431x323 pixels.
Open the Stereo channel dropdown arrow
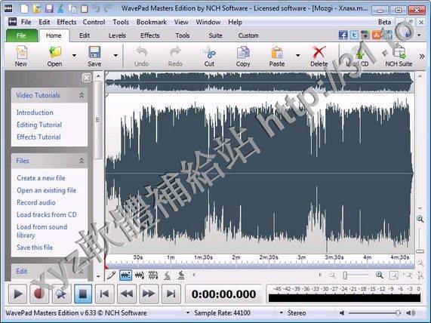(282, 313)
